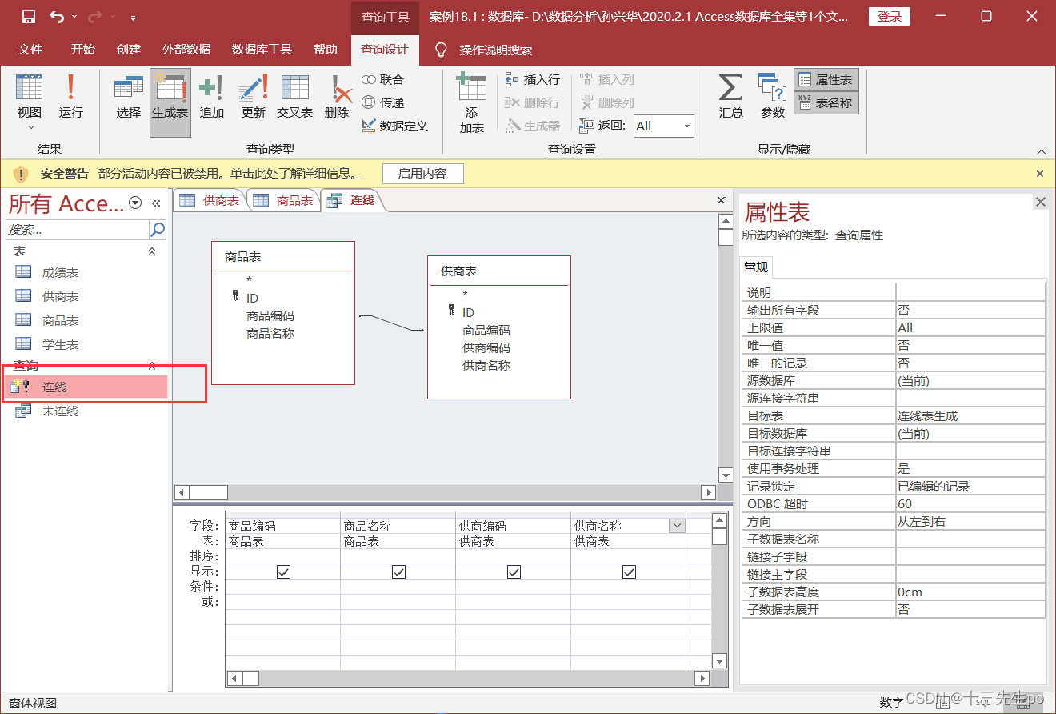The width and height of the screenshot is (1056, 714).
Task: Click the design grid horizontal scroll right arrow
Action: coord(702,678)
